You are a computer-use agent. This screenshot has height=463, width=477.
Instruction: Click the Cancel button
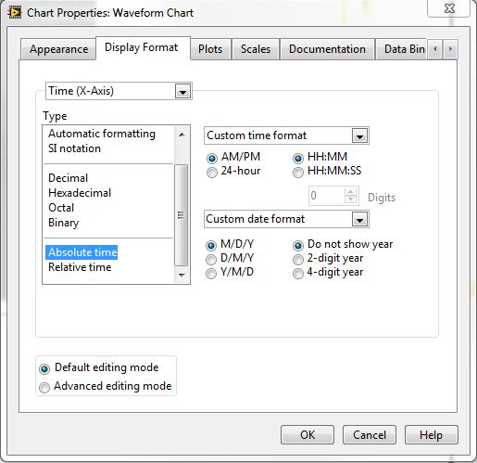point(370,435)
